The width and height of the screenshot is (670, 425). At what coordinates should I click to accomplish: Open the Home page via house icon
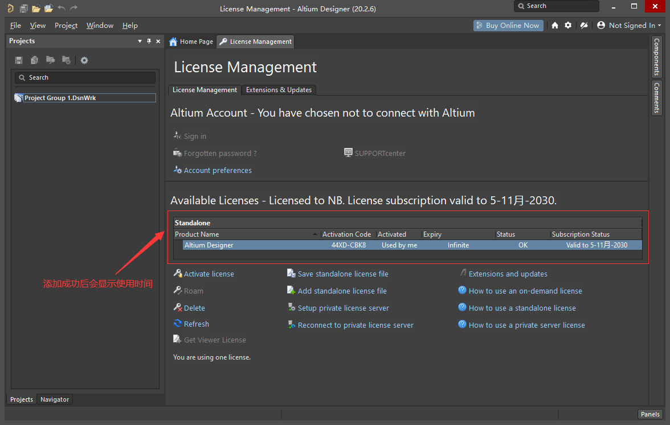click(555, 26)
